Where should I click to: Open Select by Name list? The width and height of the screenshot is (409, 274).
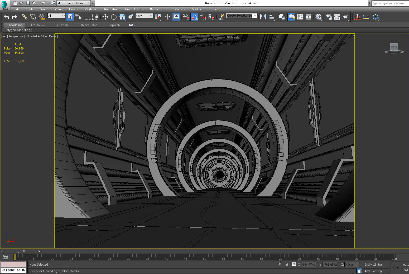[x=78, y=17]
